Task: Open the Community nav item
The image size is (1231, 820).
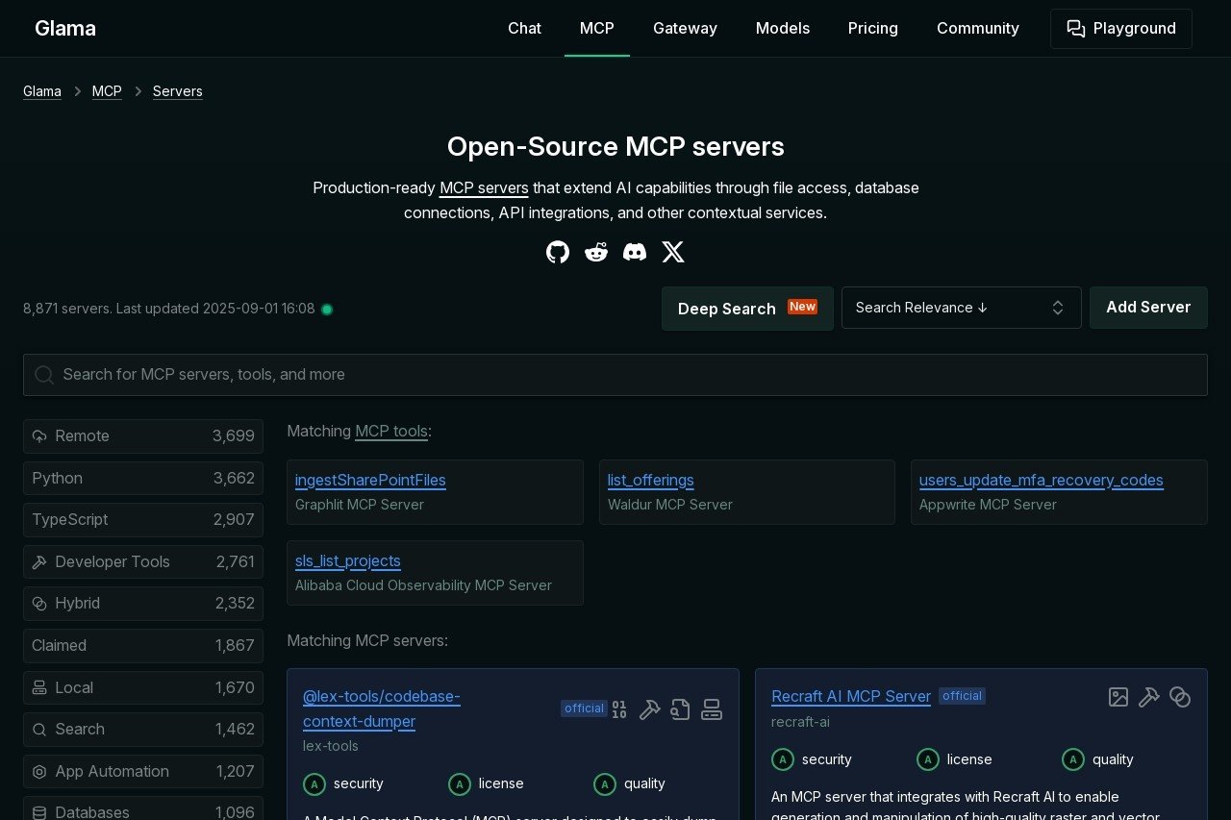Action: [x=978, y=29]
